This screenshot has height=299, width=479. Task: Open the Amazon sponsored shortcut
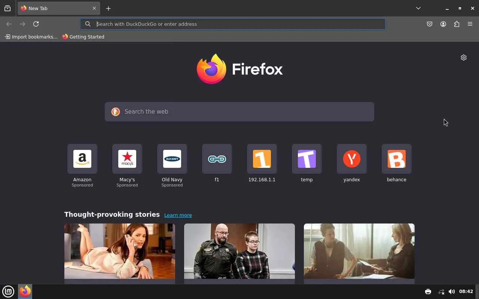[x=82, y=166]
